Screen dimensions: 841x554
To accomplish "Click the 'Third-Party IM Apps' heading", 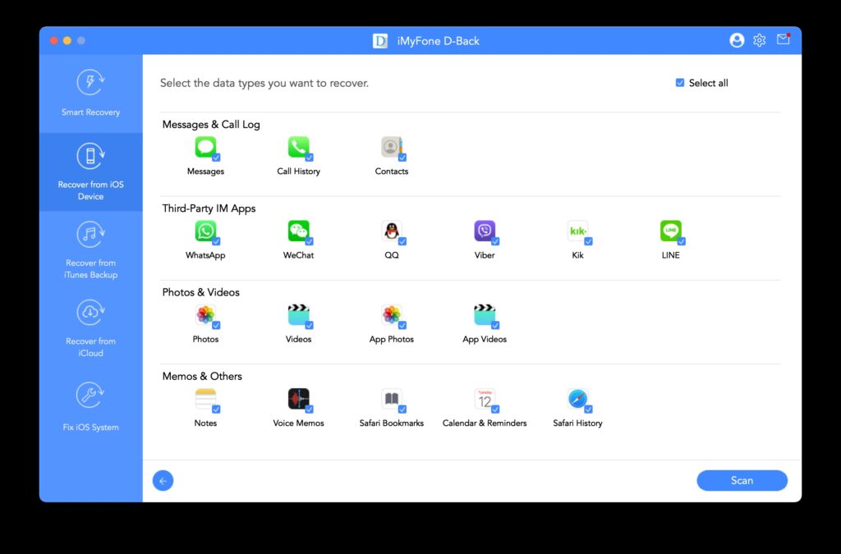I will pos(209,208).
